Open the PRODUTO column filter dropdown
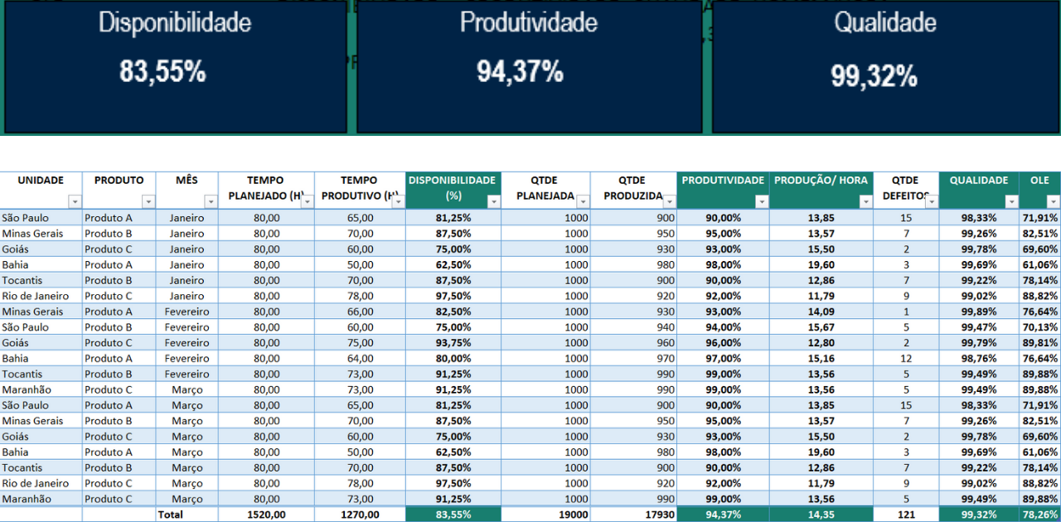This screenshot has height=522, width=1061. point(148,201)
